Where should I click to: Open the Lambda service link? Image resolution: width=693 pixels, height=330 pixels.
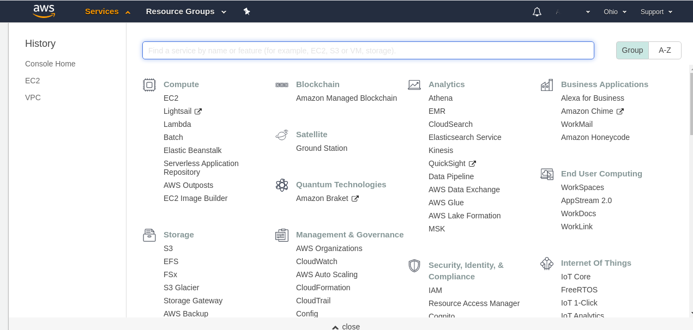pos(177,124)
